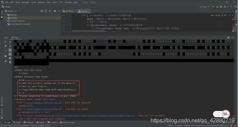238x127 pixels.
Task: Click the Stop icon in main toolbar
Action: tap(231, 7)
